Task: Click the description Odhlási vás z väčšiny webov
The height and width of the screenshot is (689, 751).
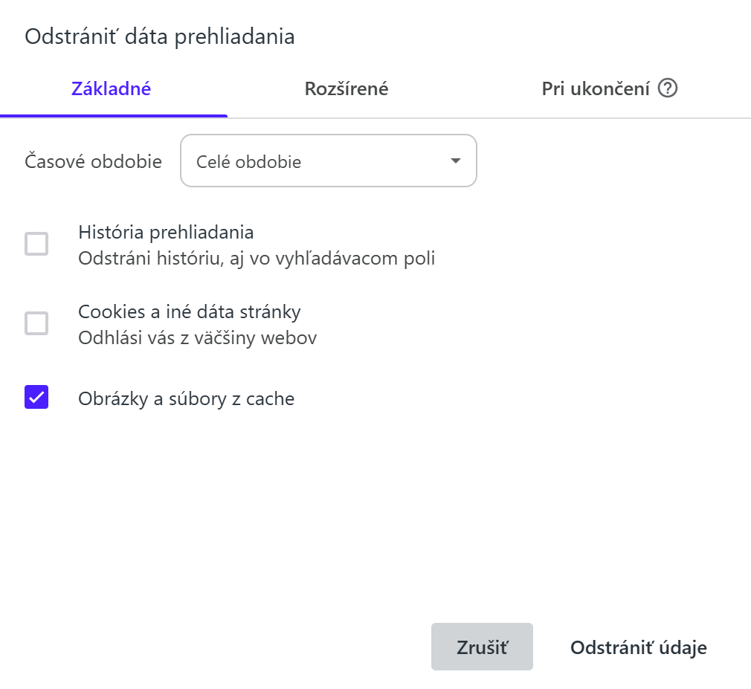Action: [x=197, y=338]
